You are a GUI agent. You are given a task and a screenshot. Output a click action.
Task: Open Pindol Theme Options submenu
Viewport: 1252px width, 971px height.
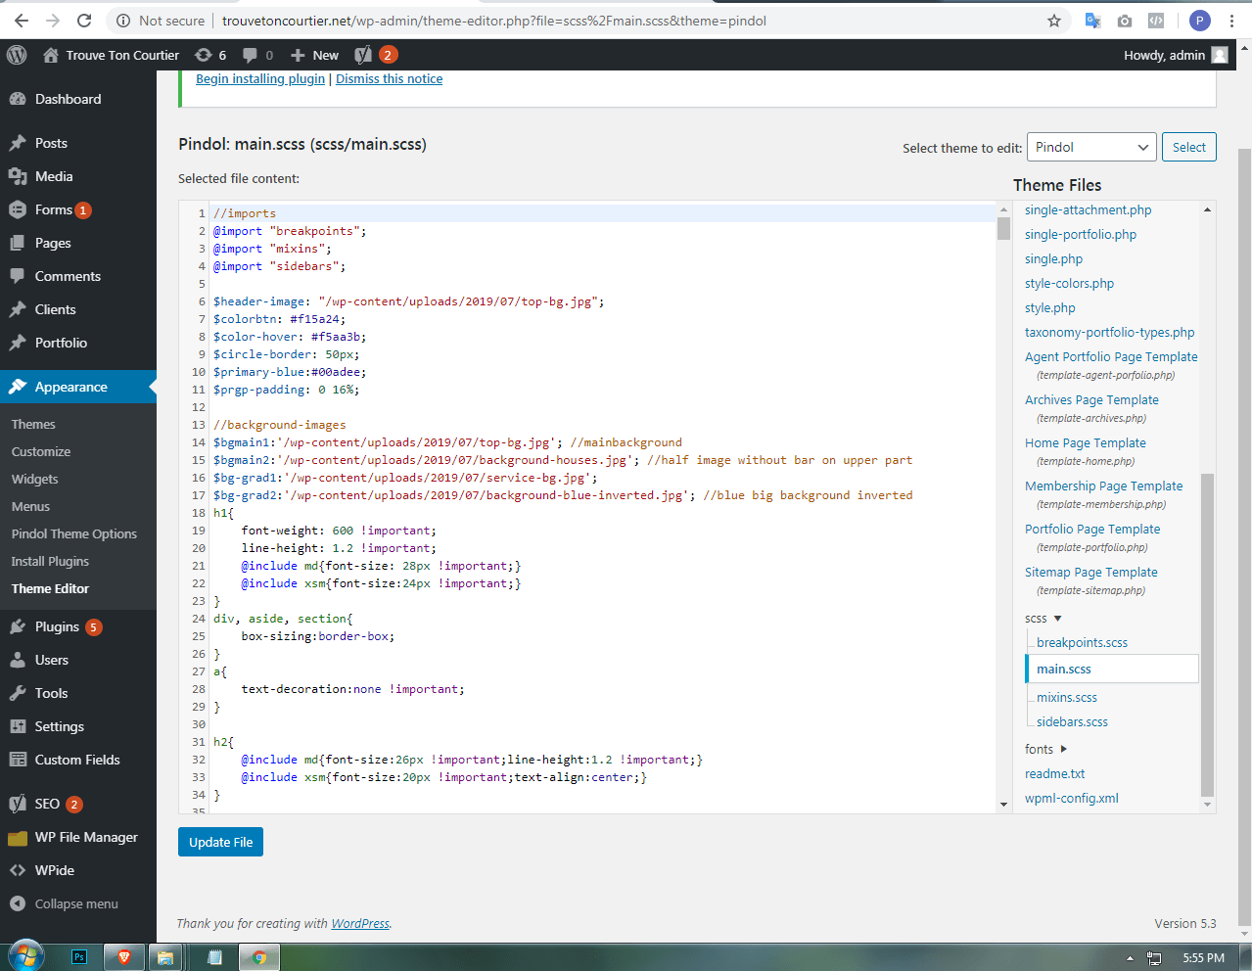74,533
